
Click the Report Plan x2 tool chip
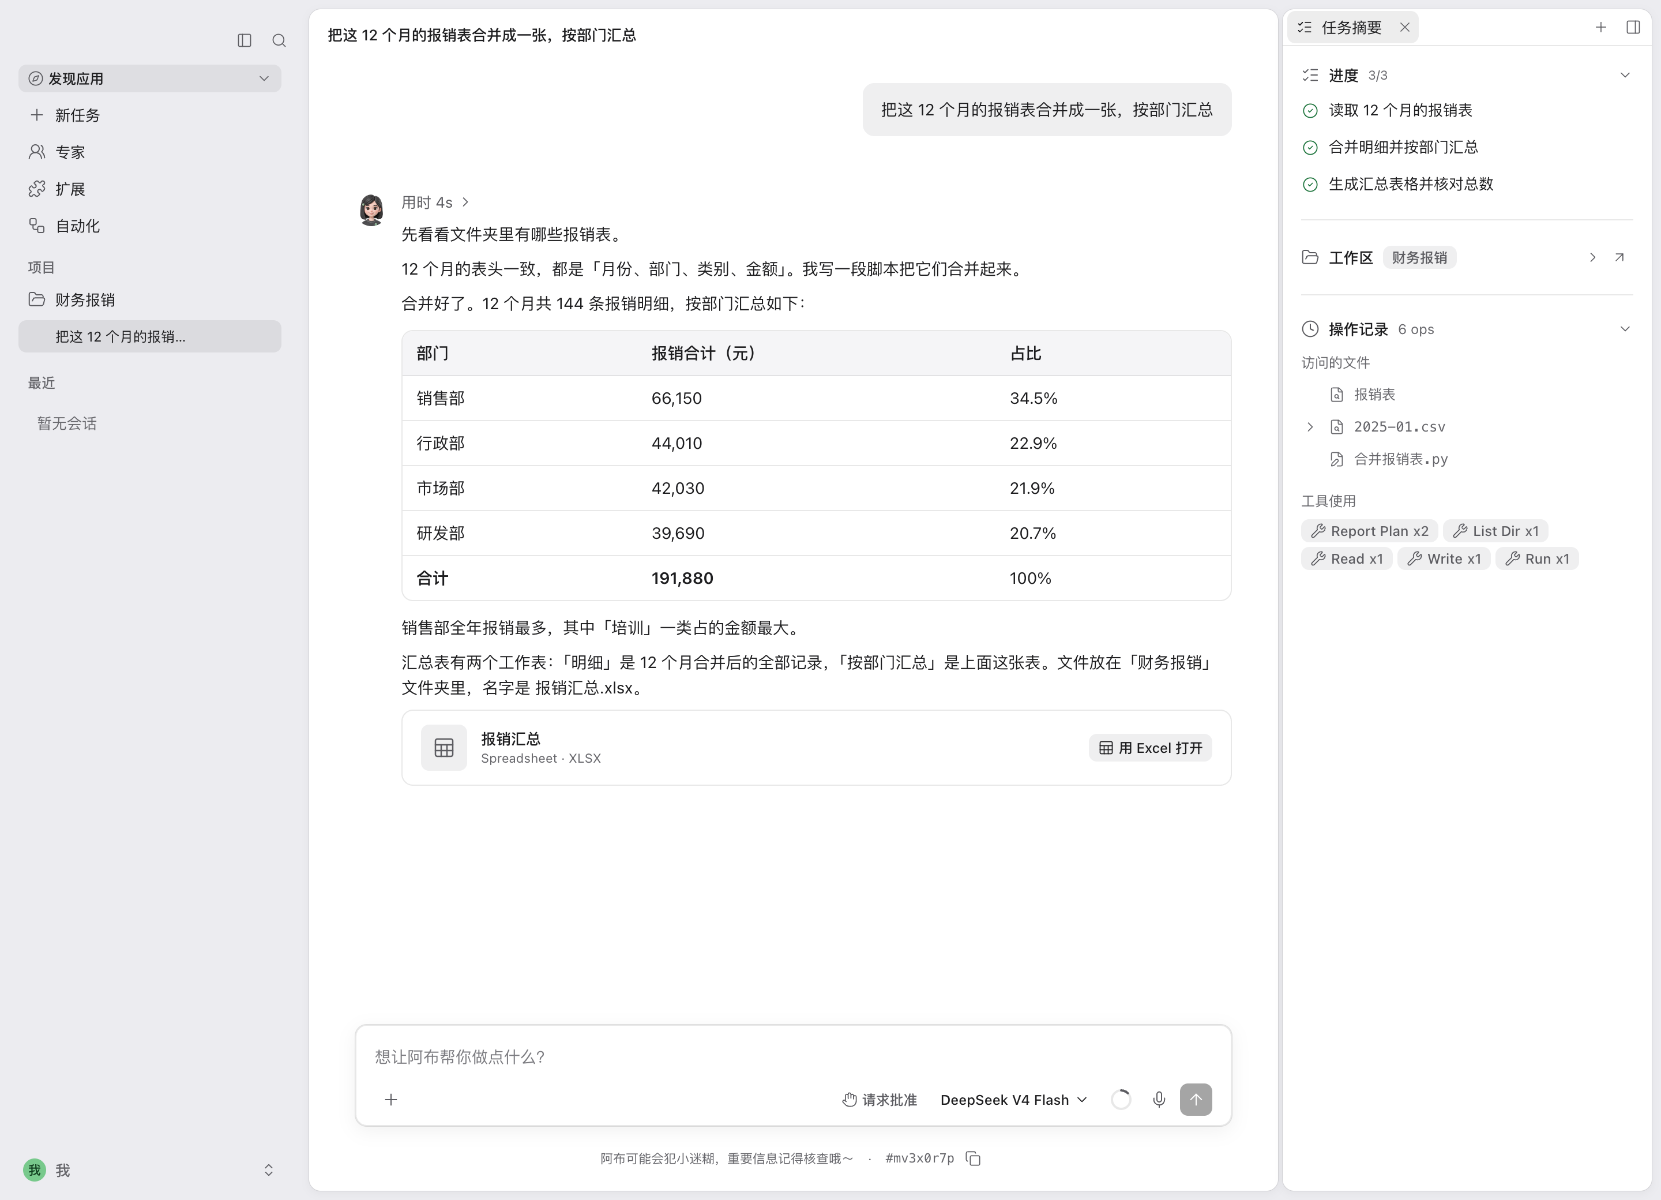click(1370, 531)
